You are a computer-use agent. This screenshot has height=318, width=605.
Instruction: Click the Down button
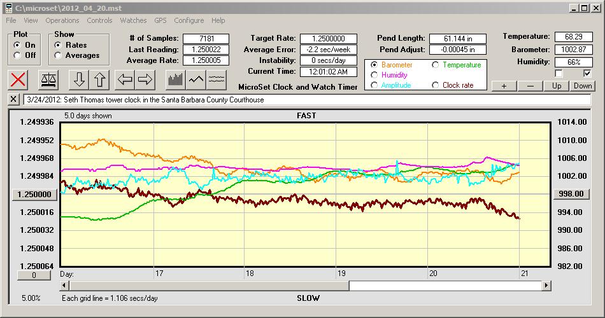pyautogui.click(x=583, y=86)
